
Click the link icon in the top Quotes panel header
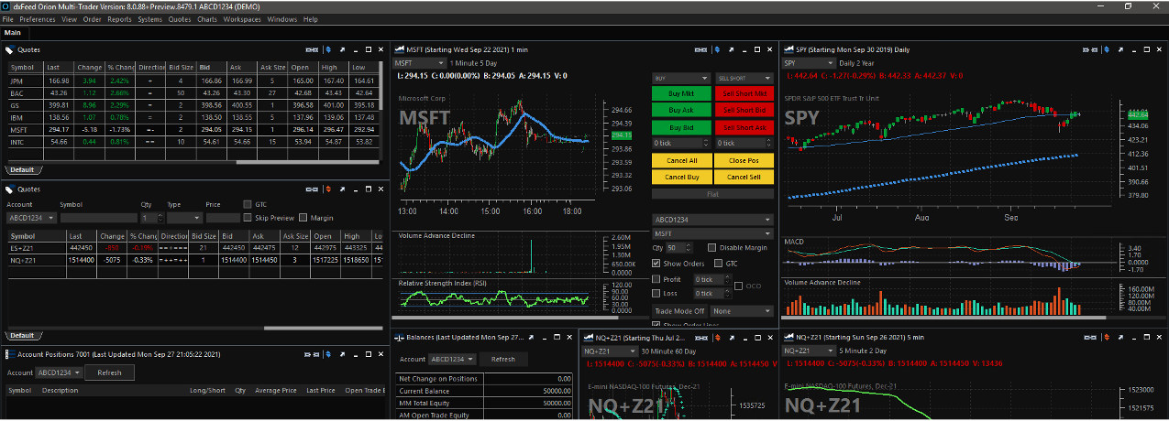pyautogui.click(x=312, y=49)
